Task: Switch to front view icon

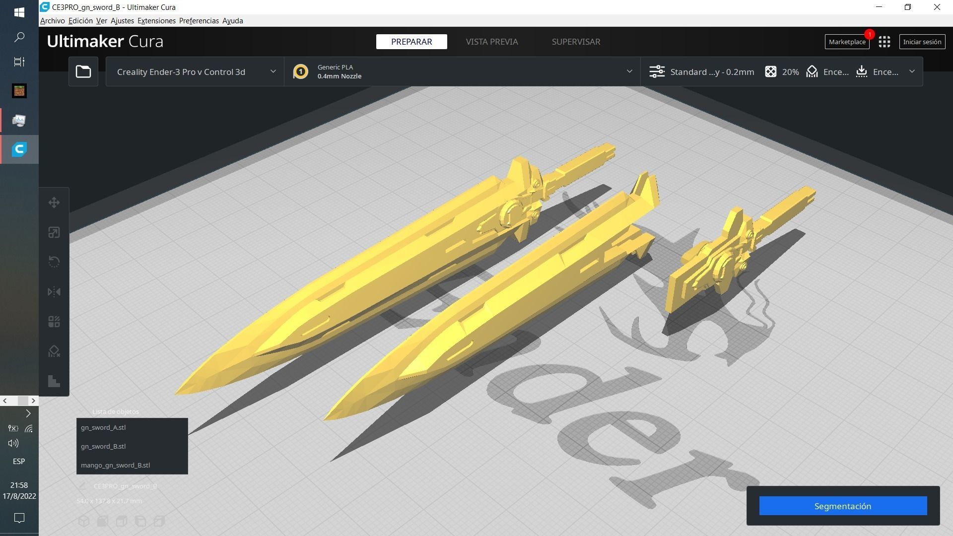Action: (103, 521)
